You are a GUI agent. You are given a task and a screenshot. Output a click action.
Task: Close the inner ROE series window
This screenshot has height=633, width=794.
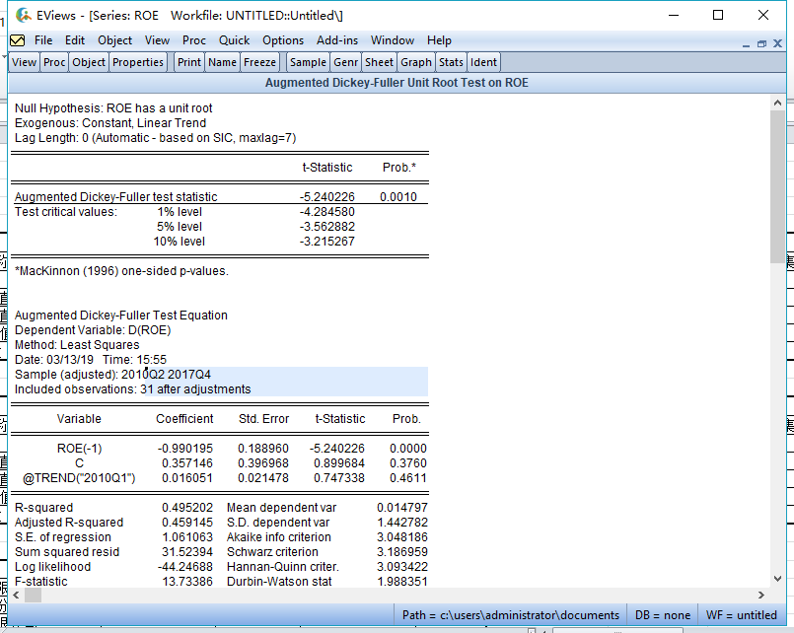pyautogui.click(x=776, y=43)
